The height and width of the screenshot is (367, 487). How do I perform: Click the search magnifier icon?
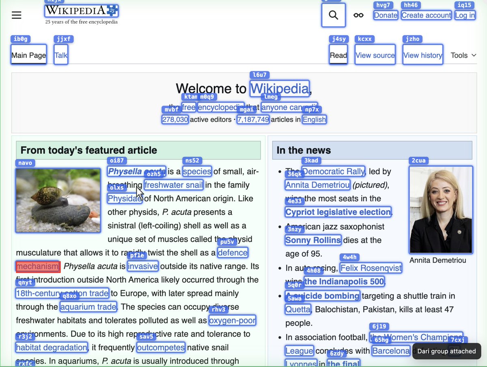pos(334,15)
